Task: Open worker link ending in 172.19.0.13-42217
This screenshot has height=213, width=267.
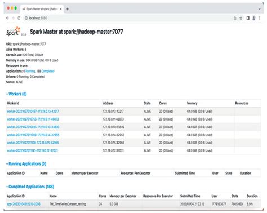Action: pos(33,112)
